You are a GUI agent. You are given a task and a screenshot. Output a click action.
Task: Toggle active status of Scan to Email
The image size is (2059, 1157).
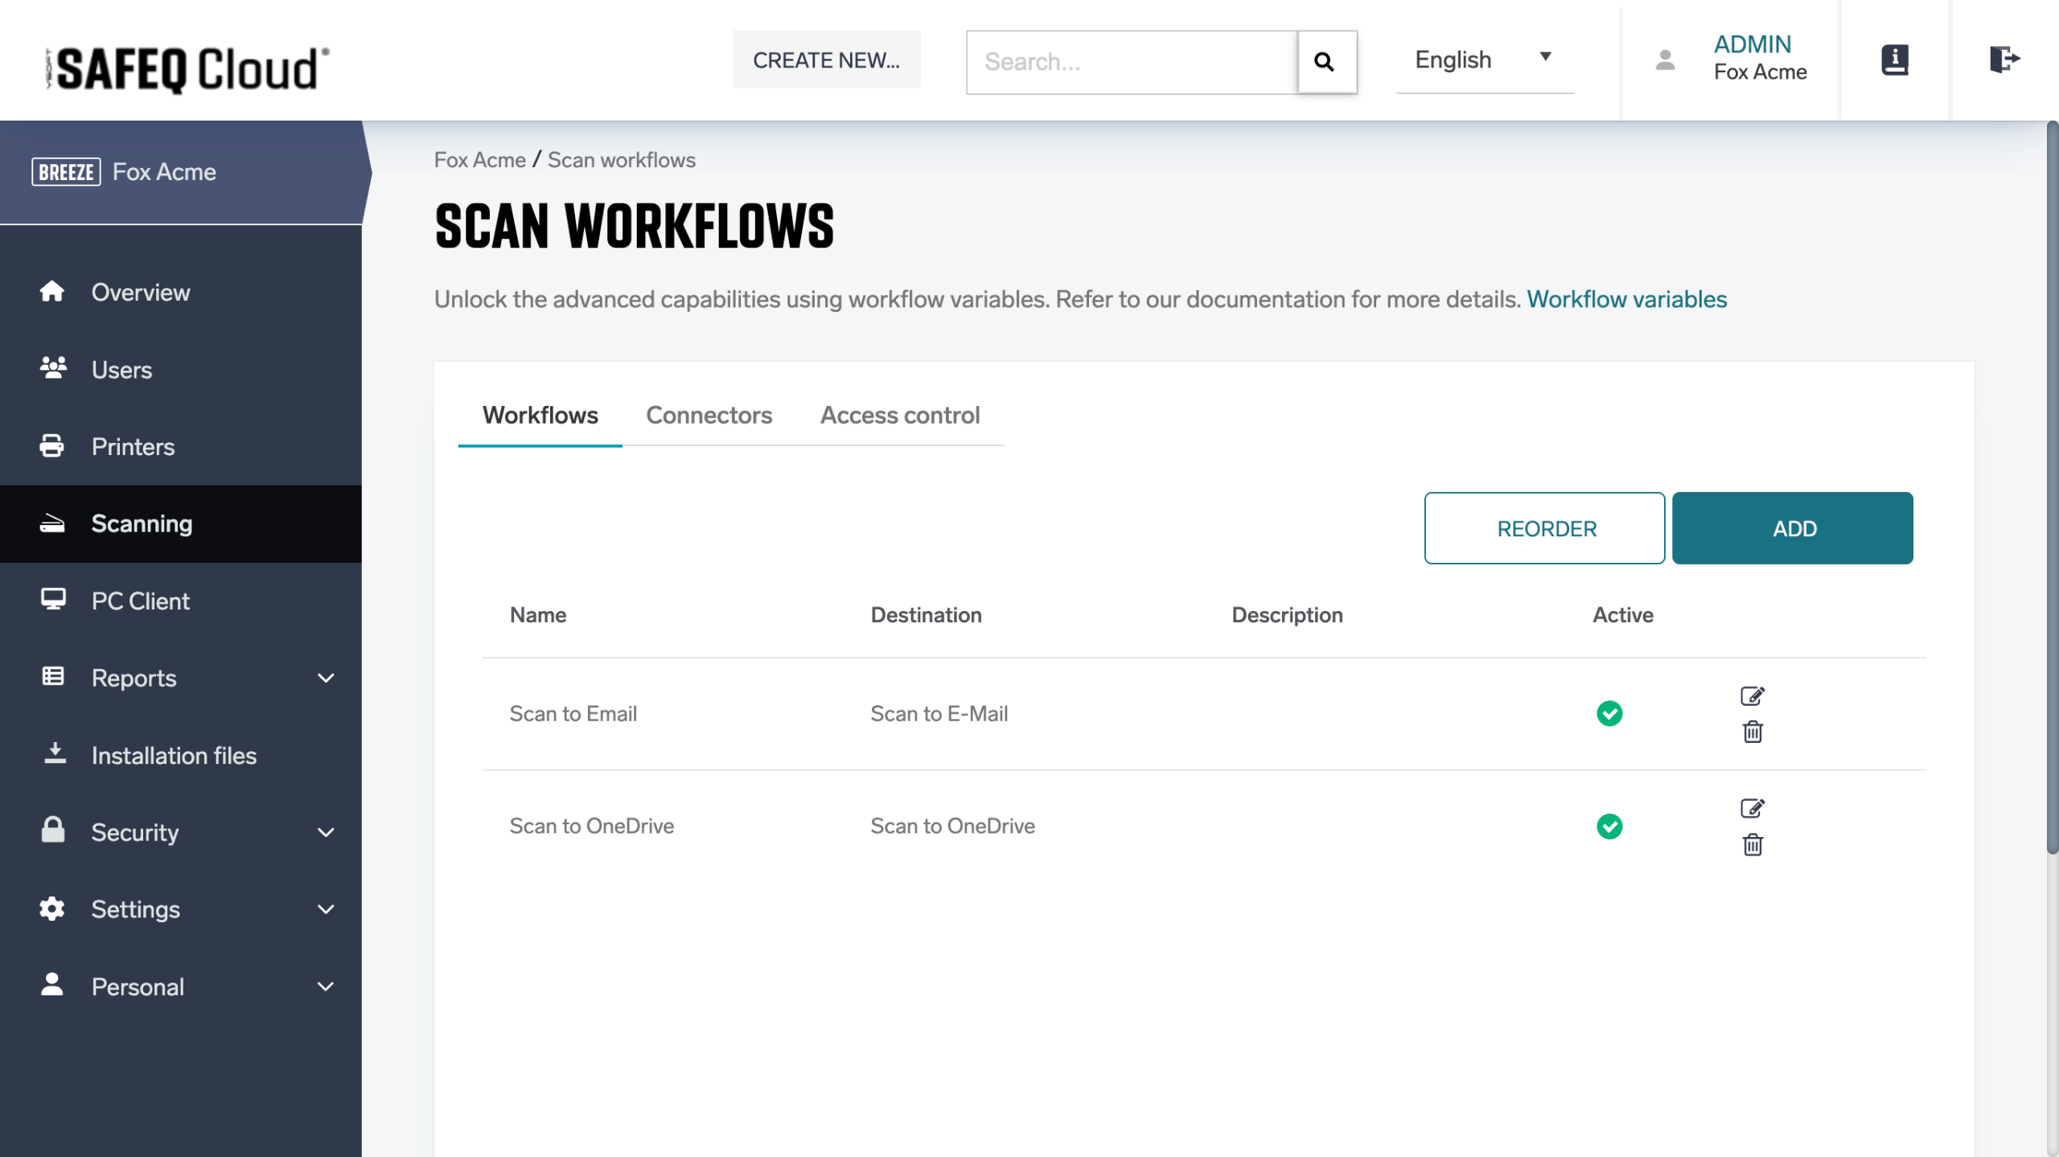point(1609,713)
